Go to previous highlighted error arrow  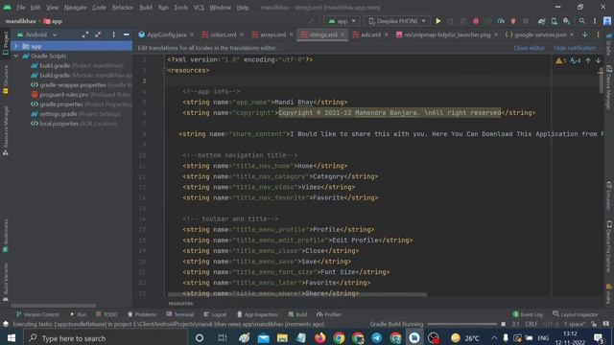pos(588,60)
